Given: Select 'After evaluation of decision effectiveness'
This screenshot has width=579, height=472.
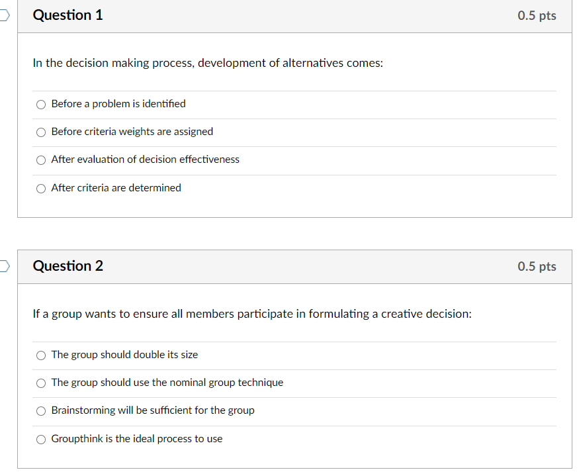Looking at the screenshot, I should [x=40, y=160].
